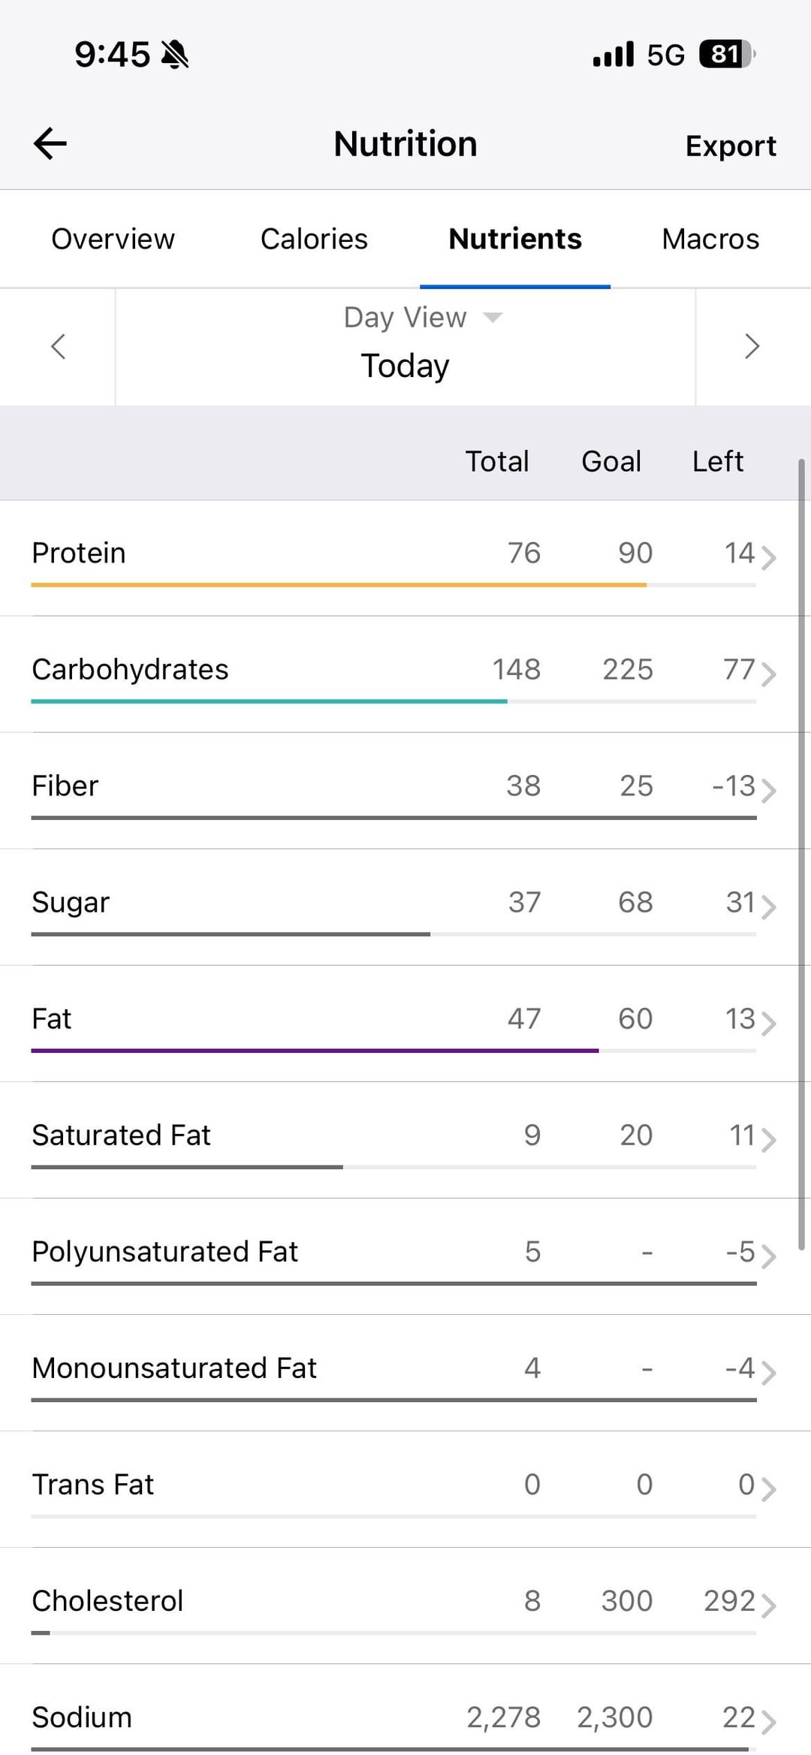Expand the Sodium row chevron
Image resolution: width=811 pixels, height=1755 pixels.
coord(768,1721)
